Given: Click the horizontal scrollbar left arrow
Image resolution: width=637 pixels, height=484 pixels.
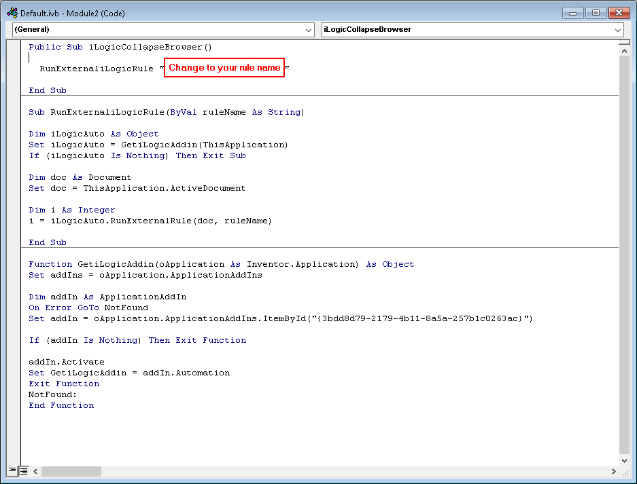Looking at the screenshot, I should (35, 470).
